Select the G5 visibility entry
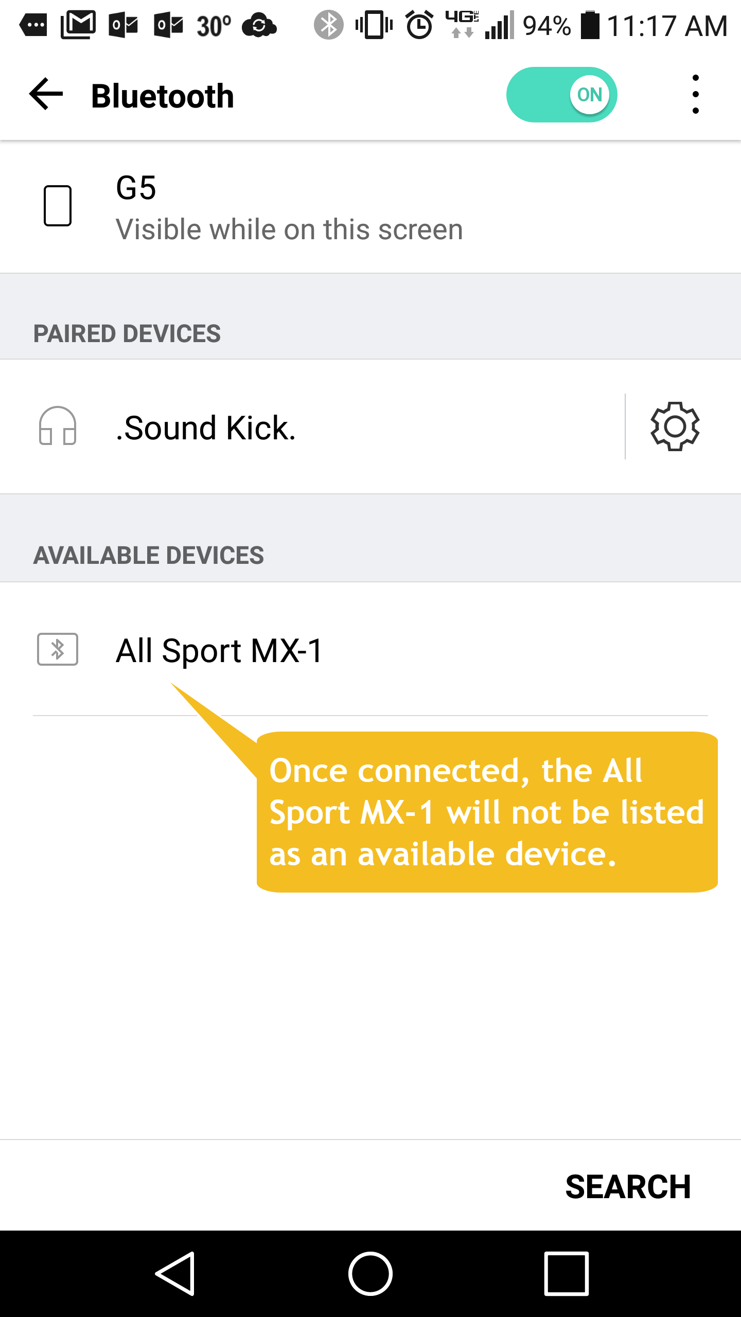The width and height of the screenshot is (741, 1317). 288,208
